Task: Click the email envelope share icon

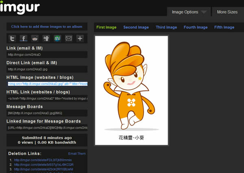Action: tap(69, 39)
